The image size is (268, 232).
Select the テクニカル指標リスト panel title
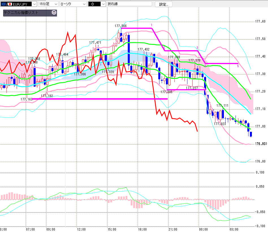click(21, 12)
